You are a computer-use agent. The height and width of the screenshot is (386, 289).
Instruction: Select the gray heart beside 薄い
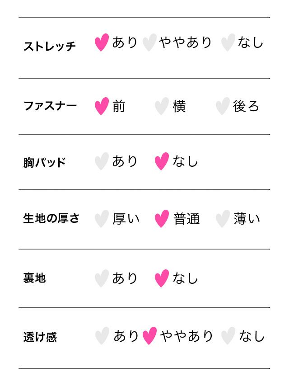tap(222, 219)
